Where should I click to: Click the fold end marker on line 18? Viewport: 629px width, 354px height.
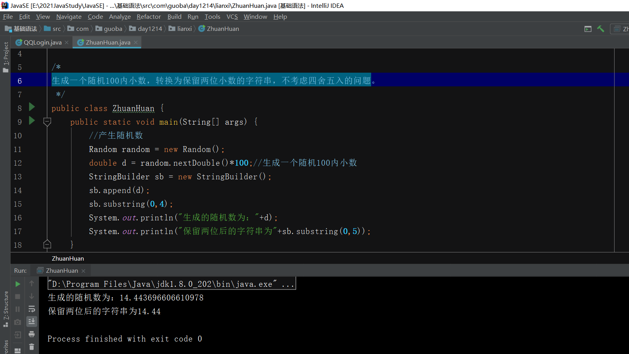pyautogui.click(x=47, y=244)
